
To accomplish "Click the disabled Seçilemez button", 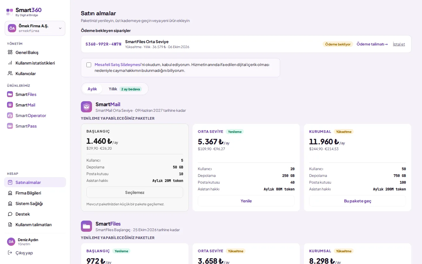I will point(135,192).
